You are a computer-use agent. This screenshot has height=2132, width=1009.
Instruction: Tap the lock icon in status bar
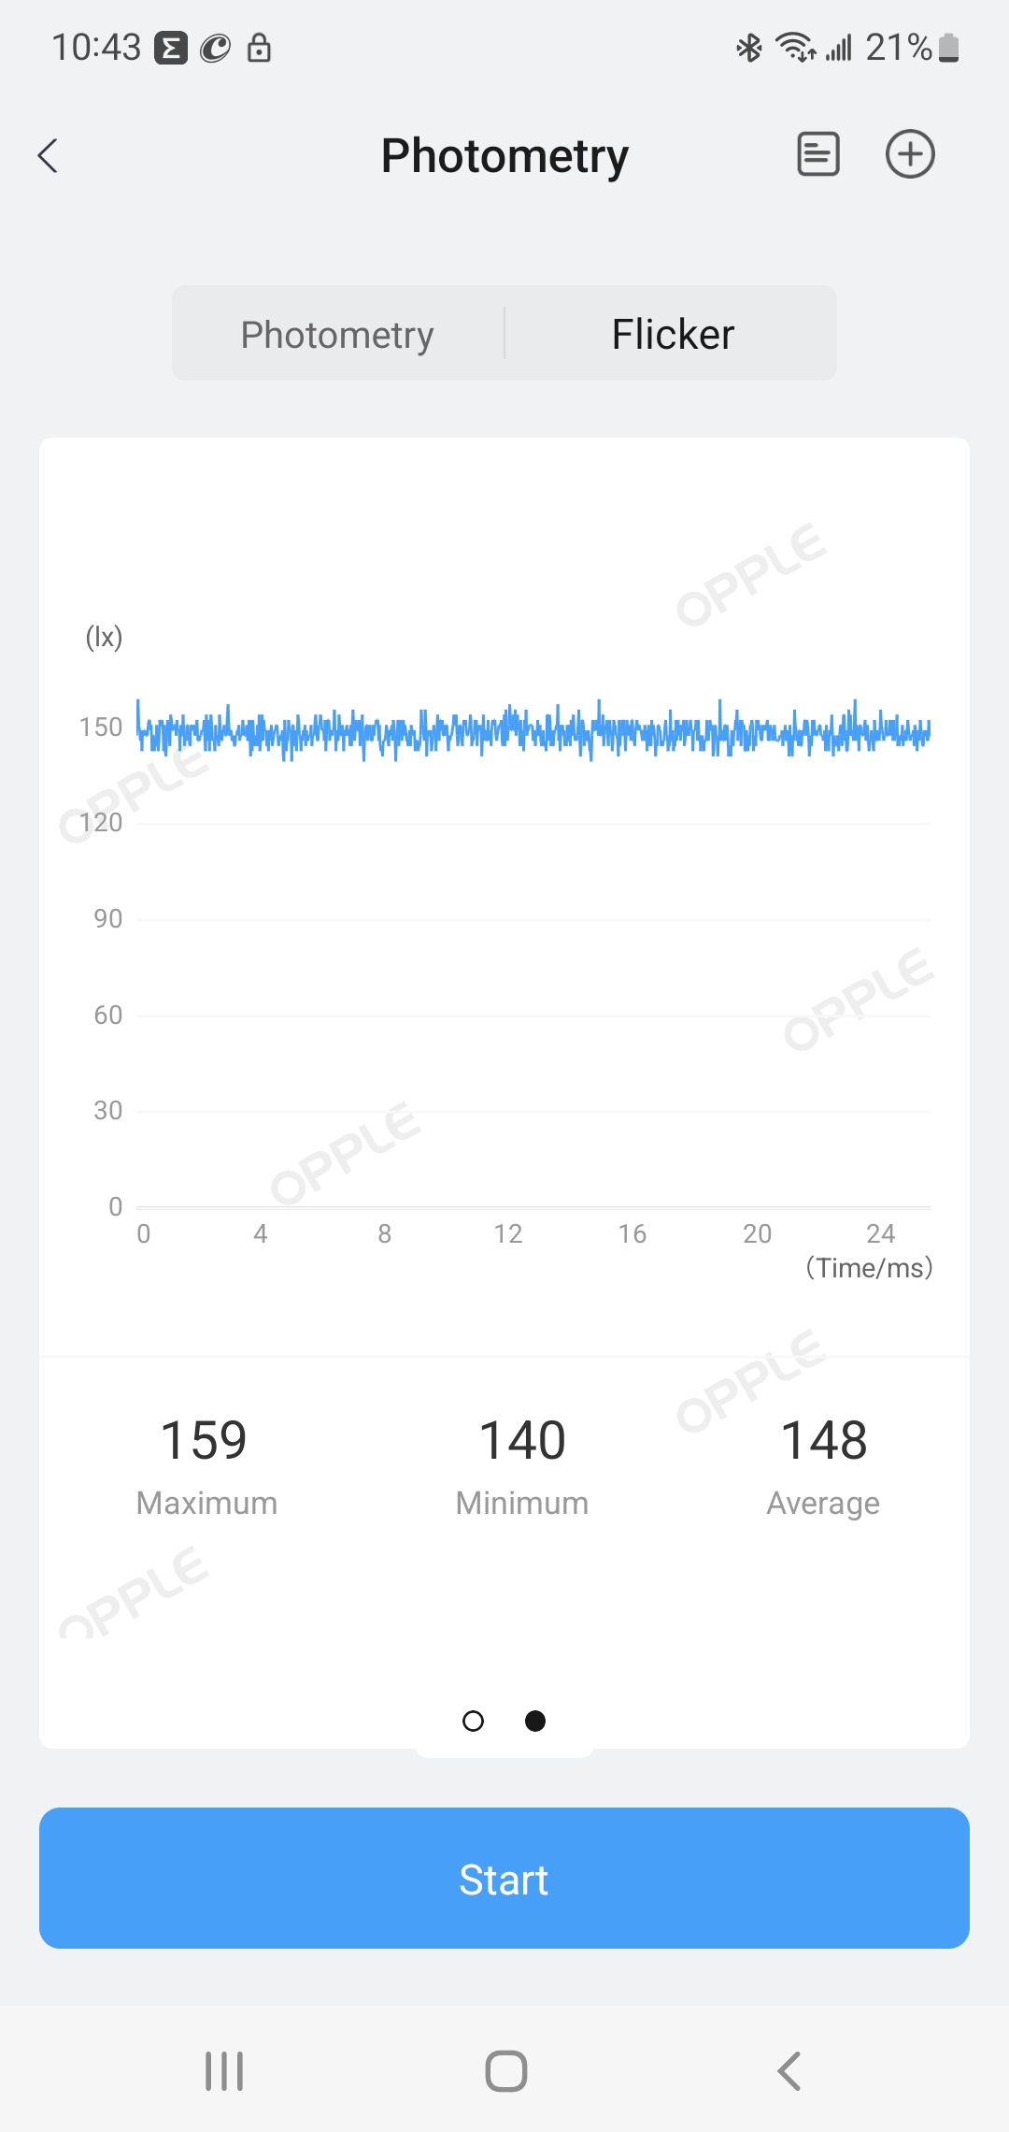coord(259,48)
